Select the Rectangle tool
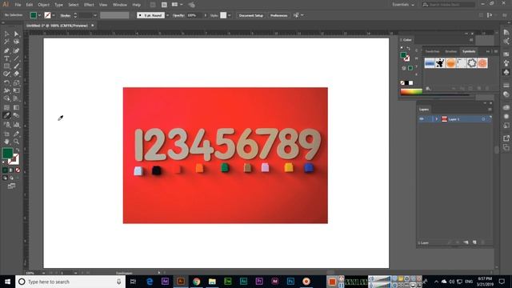The width and height of the screenshot is (512, 288). pyautogui.click(x=6, y=66)
